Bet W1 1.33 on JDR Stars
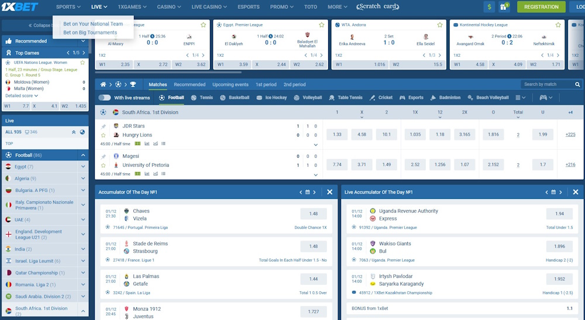This screenshot has width=585, height=320. (337, 135)
